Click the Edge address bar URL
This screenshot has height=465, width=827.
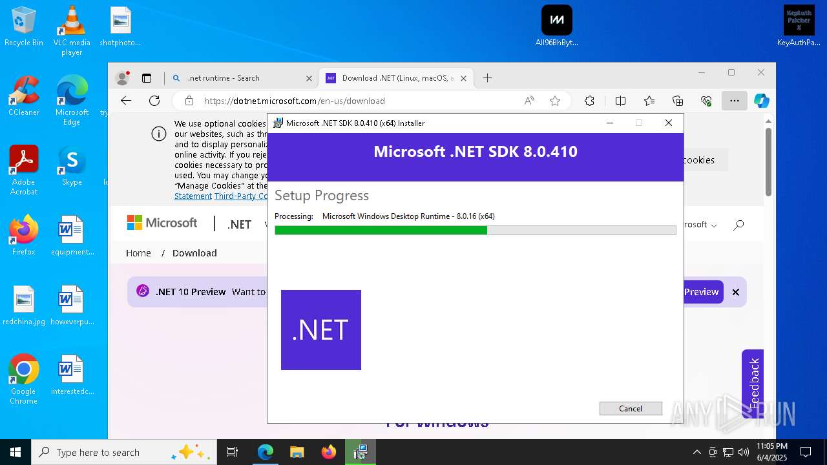click(295, 101)
